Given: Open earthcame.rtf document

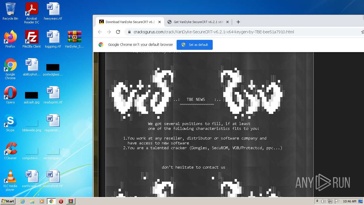Looking at the screenshot, I should (32, 179).
